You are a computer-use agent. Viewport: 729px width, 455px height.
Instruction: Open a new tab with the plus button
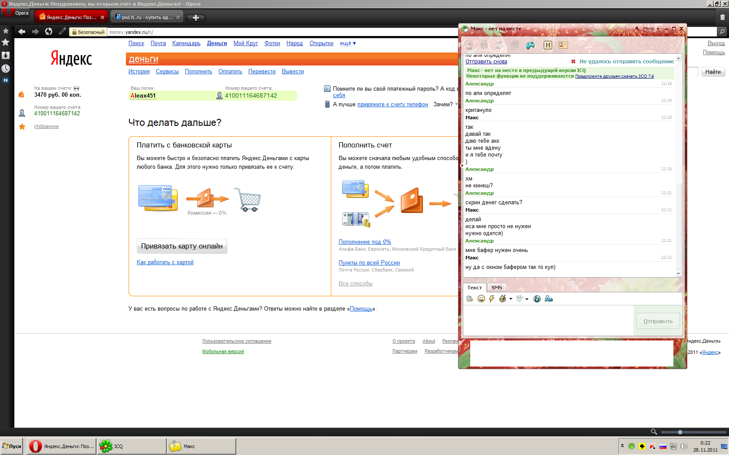tap(195, 18)
